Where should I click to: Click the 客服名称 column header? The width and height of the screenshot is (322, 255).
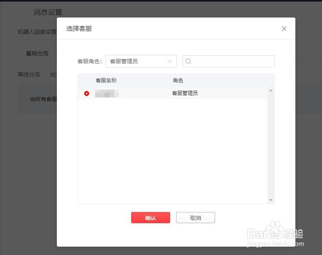pos(106,80)
